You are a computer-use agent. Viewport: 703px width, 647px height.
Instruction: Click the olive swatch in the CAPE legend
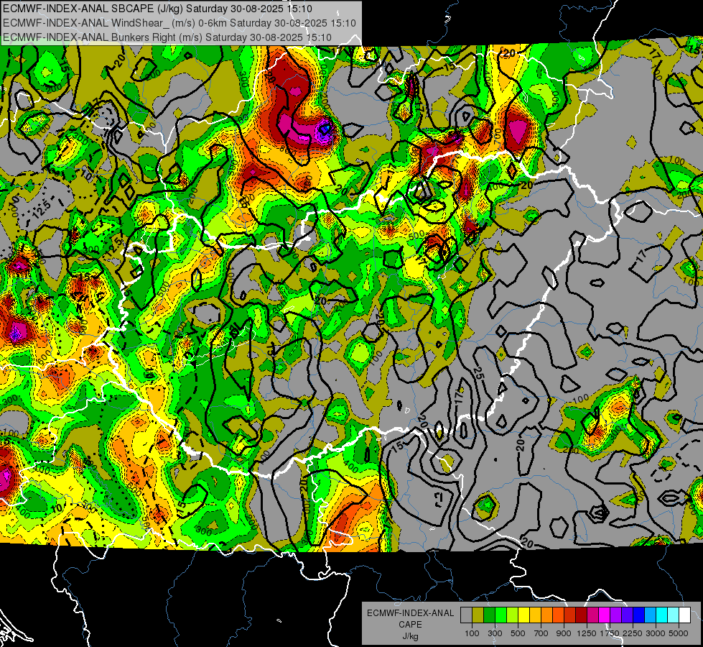[x=478, y=615]
